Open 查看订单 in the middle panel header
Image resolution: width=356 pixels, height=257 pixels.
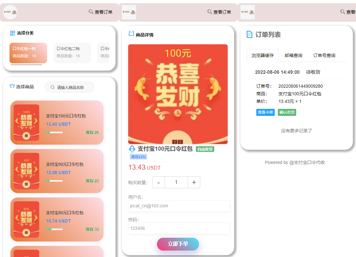(219, 12)
